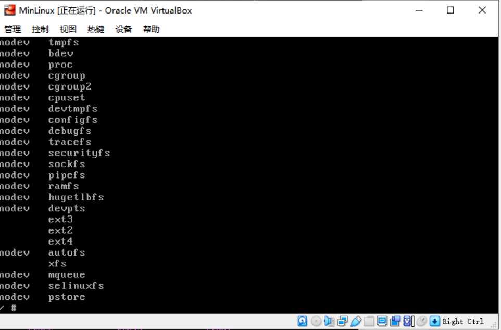Viewport: 501px width, 330px height.
Task: Click the autofs entry
Action: pos(67,252)
